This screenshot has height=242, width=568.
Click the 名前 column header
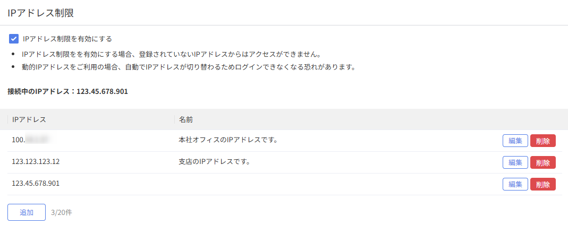point(186,119)
